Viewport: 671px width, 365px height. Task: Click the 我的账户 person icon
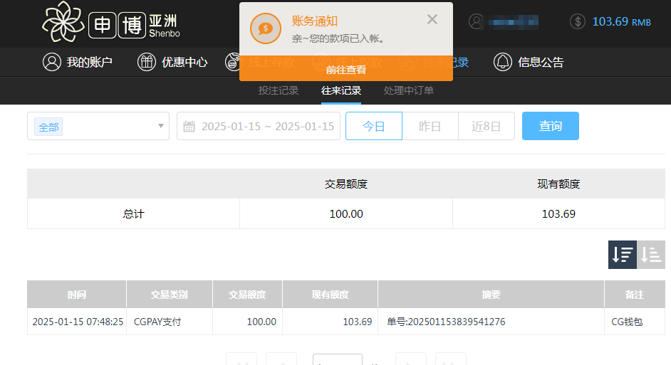point(52,62)
